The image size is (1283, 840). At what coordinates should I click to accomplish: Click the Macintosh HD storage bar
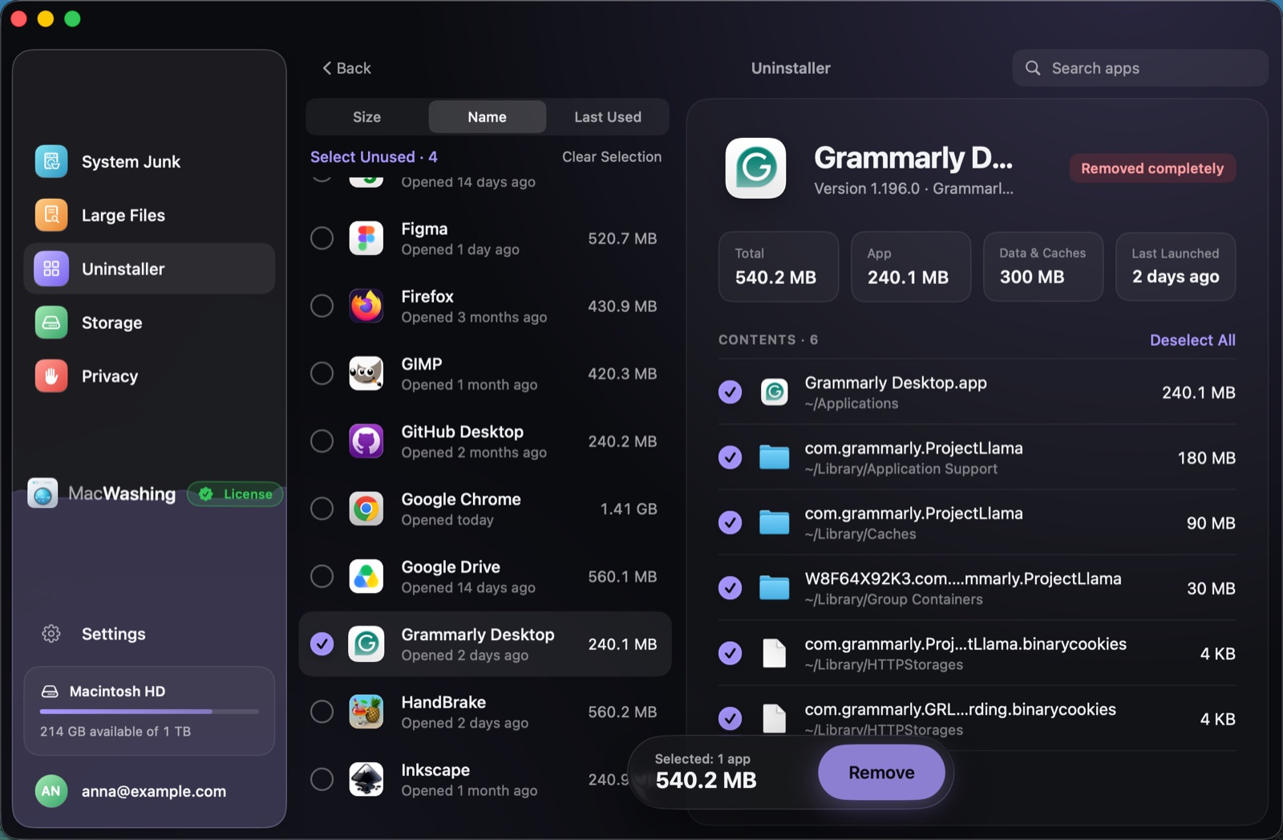click(149, 711)
